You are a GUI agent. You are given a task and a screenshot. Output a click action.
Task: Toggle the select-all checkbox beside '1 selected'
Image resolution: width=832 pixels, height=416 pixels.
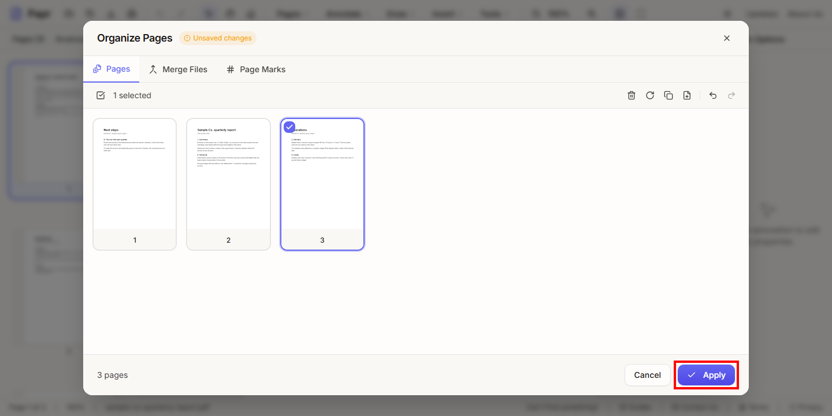(101, 95)
